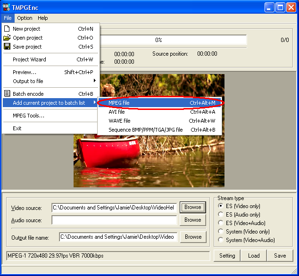Open the File menu

click(x=8, y=18)
